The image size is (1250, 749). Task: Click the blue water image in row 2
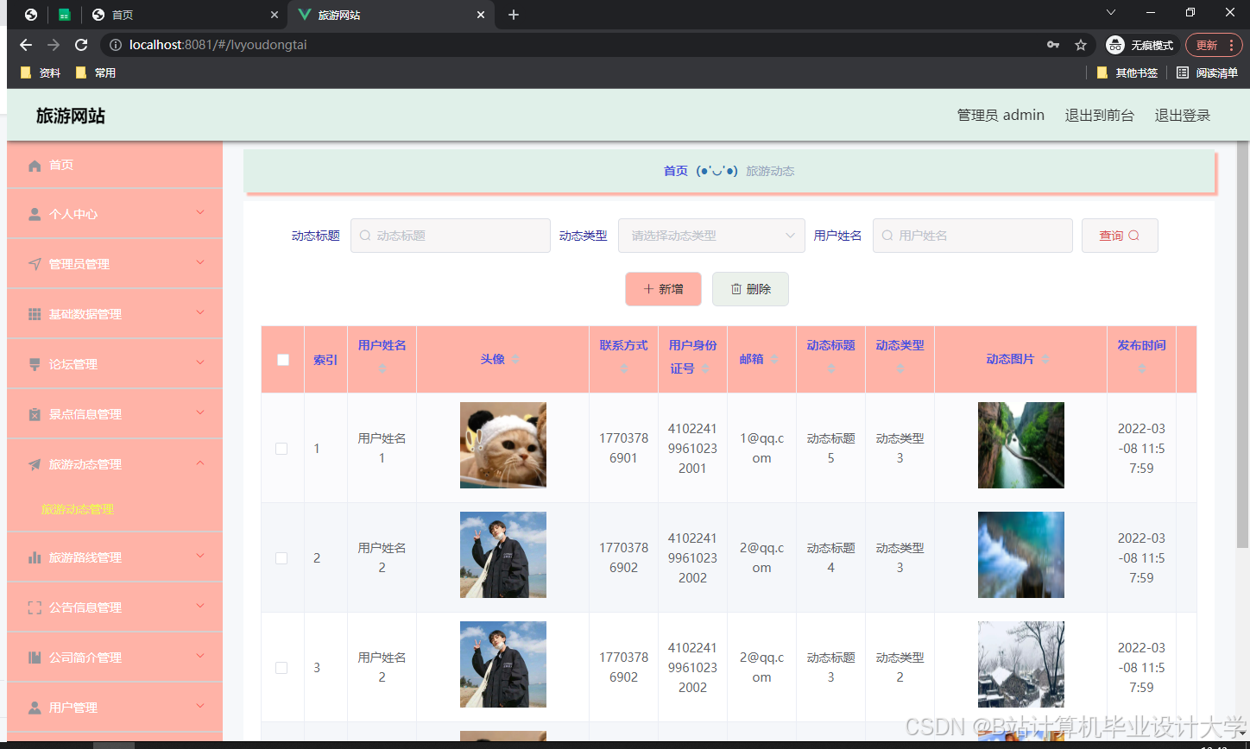(1021, 555)
